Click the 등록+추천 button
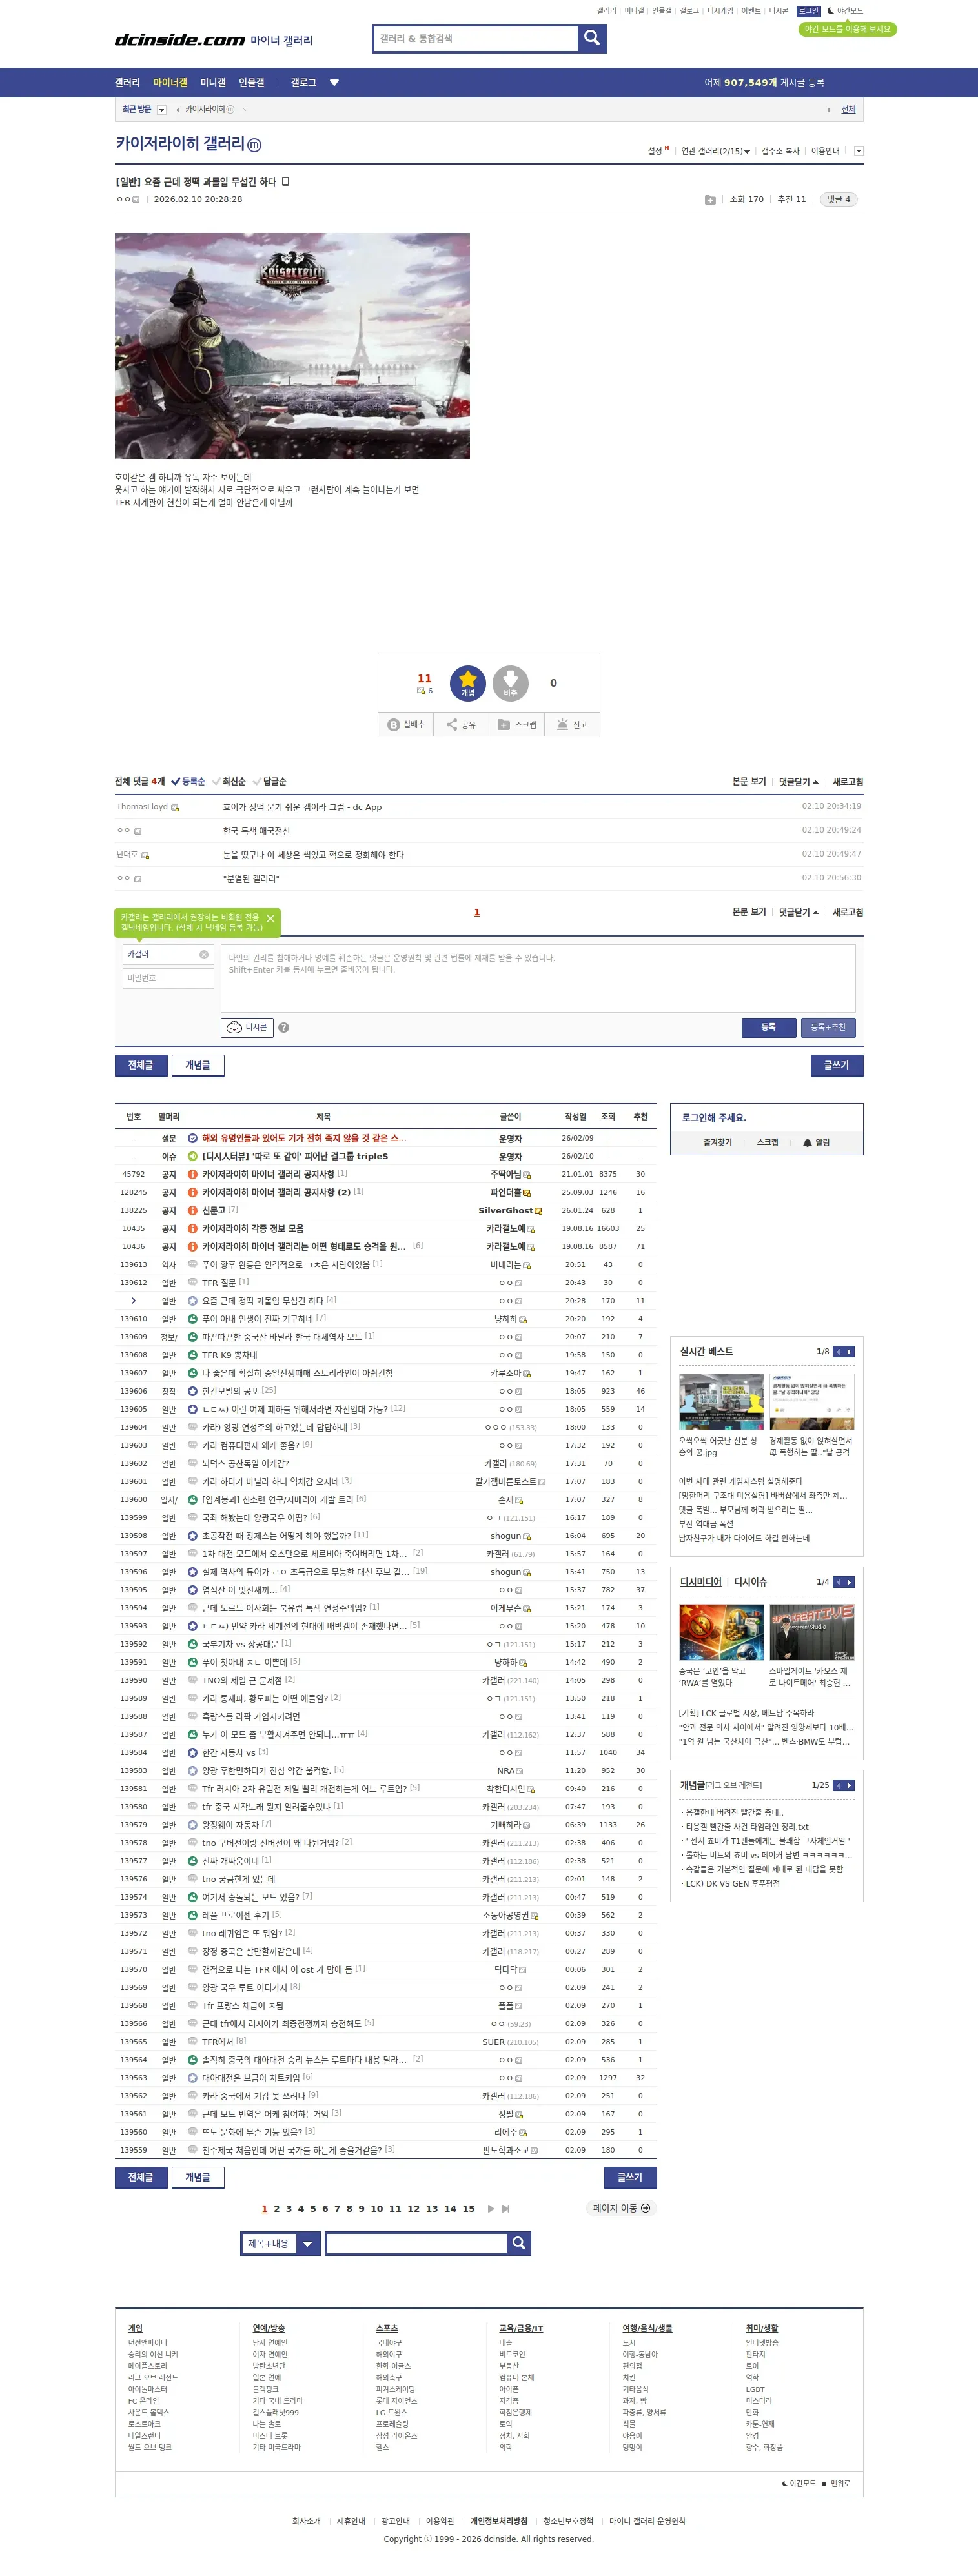The width and height of the screenshot is (978, 2576). point(828,1027)
